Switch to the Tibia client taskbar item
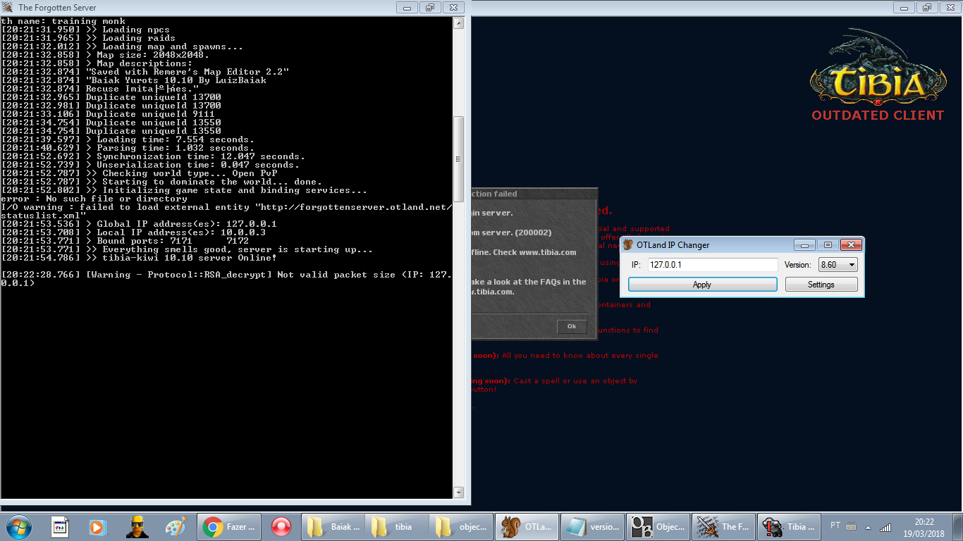Image resolution: width=963 pixels, height=541 pixels. point(788,526)
